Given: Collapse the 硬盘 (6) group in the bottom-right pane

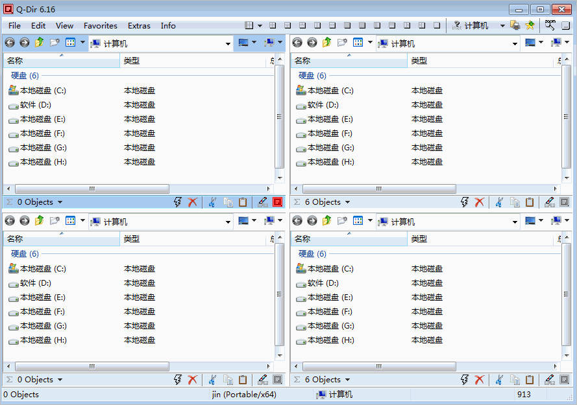Looking at the screenshot, I should tap(312, 254).
